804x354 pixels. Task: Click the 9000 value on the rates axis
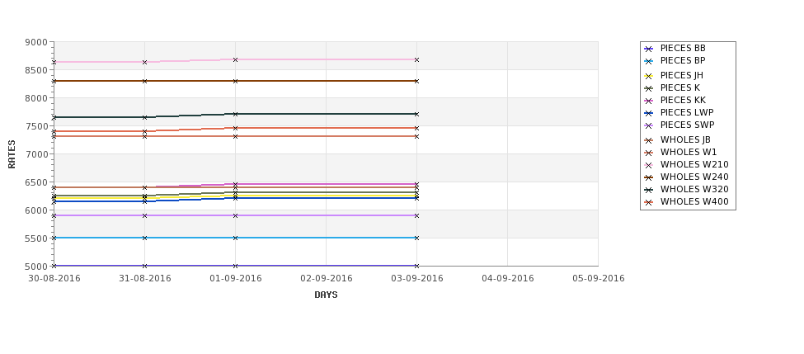(36, 42)
